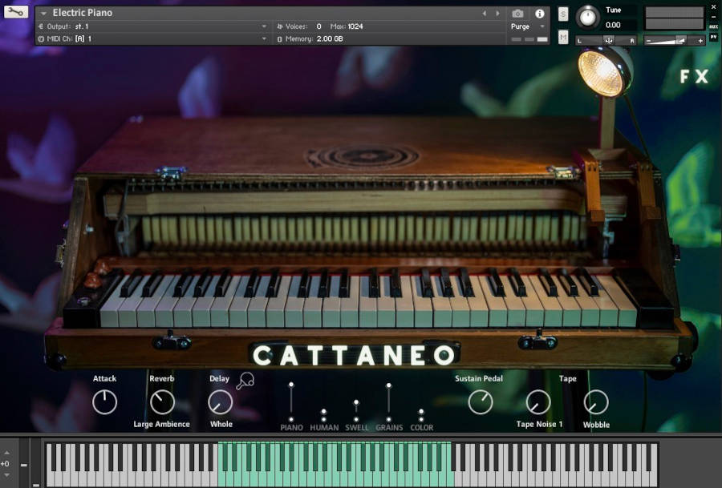Select Large Ambience reverb type

[x=161, y=425]
